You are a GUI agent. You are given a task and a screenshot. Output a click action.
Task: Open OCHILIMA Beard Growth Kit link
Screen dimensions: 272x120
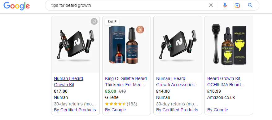tap(226, 82)
